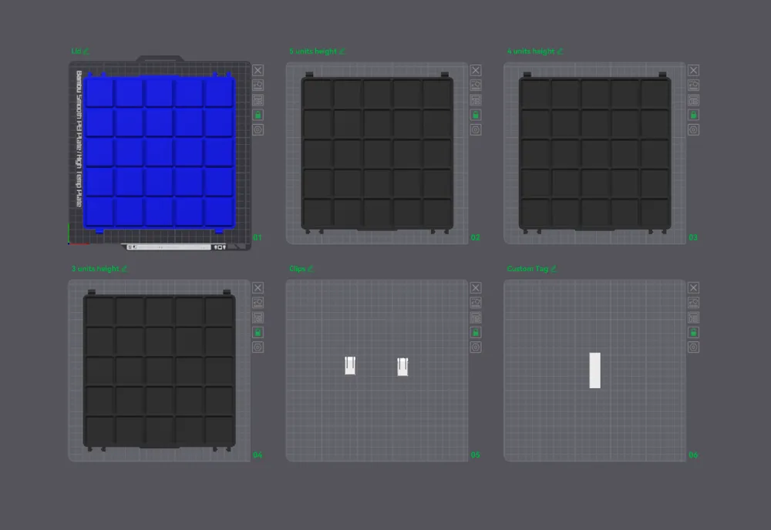Image resolution: width=771 pixels, height=530 pixels.
Task: Click the "4 units height" plate title
Action: [530, 51]
